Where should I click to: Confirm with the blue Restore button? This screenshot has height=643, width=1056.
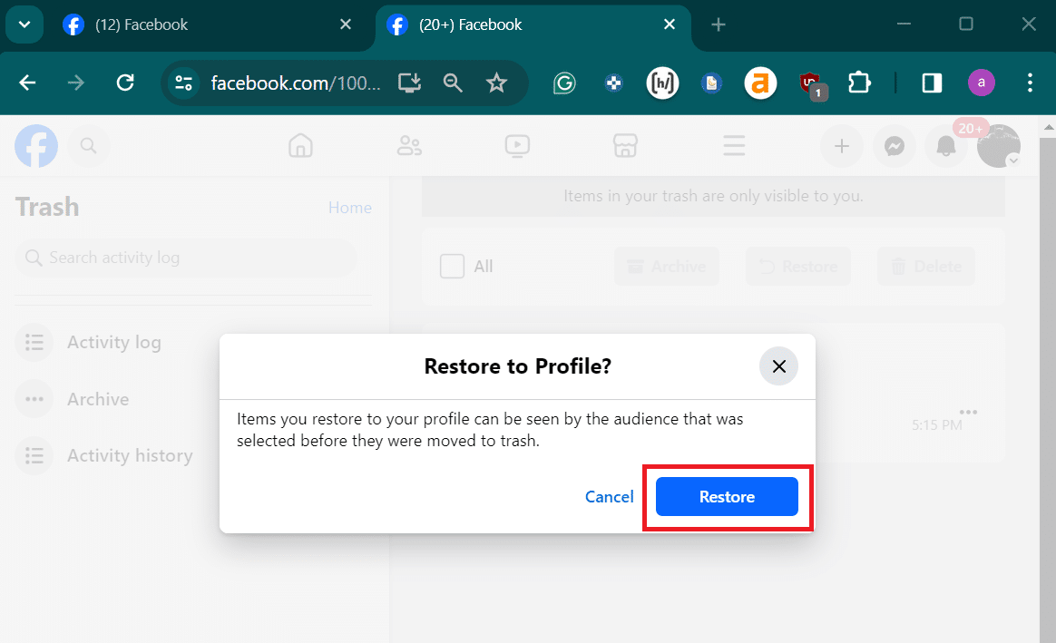pyautogui.click(x=727, y=497)
